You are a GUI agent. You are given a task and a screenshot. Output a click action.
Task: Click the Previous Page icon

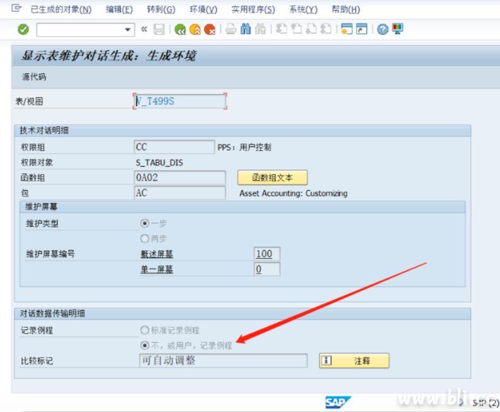coord(296,29)
